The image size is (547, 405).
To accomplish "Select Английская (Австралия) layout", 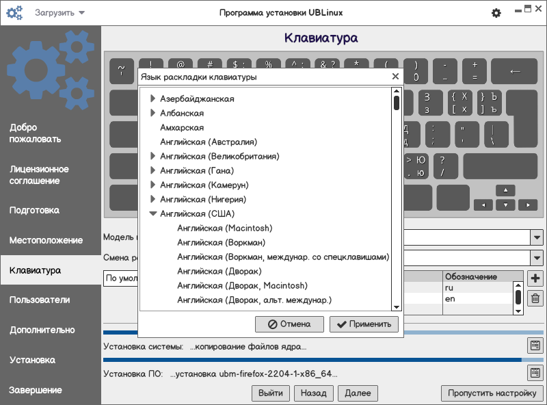I will coord(209,142).
